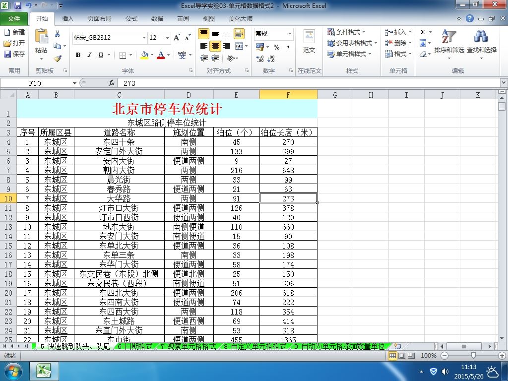Open the 套用表格格式 table format menu
Image resolution: width=508 pixels, height=381 pixels.
pos(352,43)
